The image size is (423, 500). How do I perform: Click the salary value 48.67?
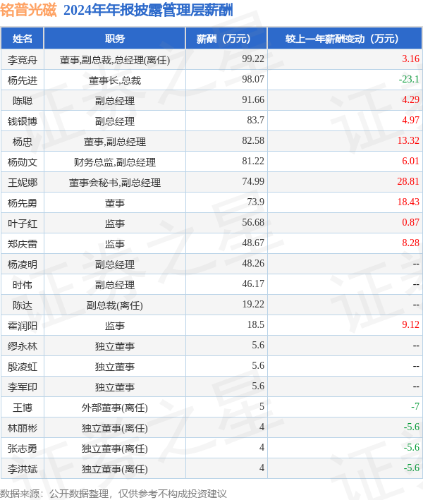point(253,243)
